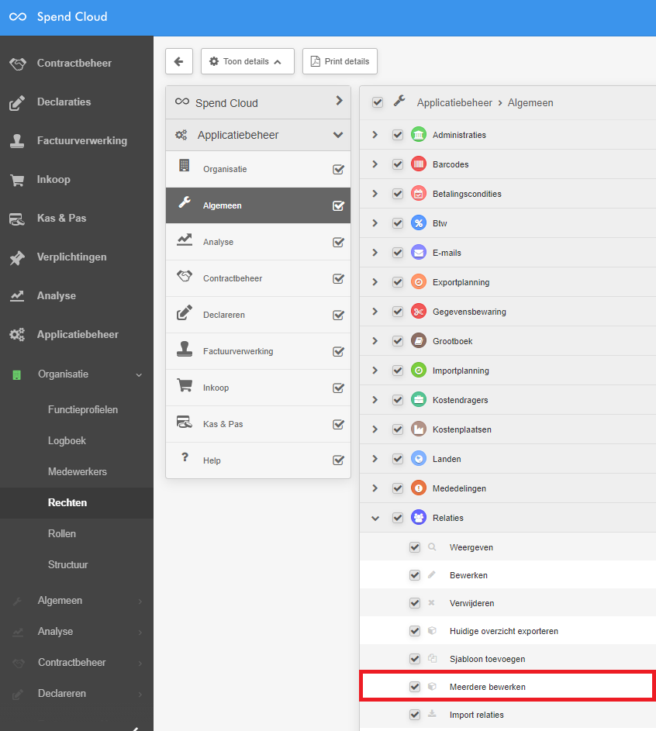Click the Kas & Pas card icon in sidebar

(17, 218)
